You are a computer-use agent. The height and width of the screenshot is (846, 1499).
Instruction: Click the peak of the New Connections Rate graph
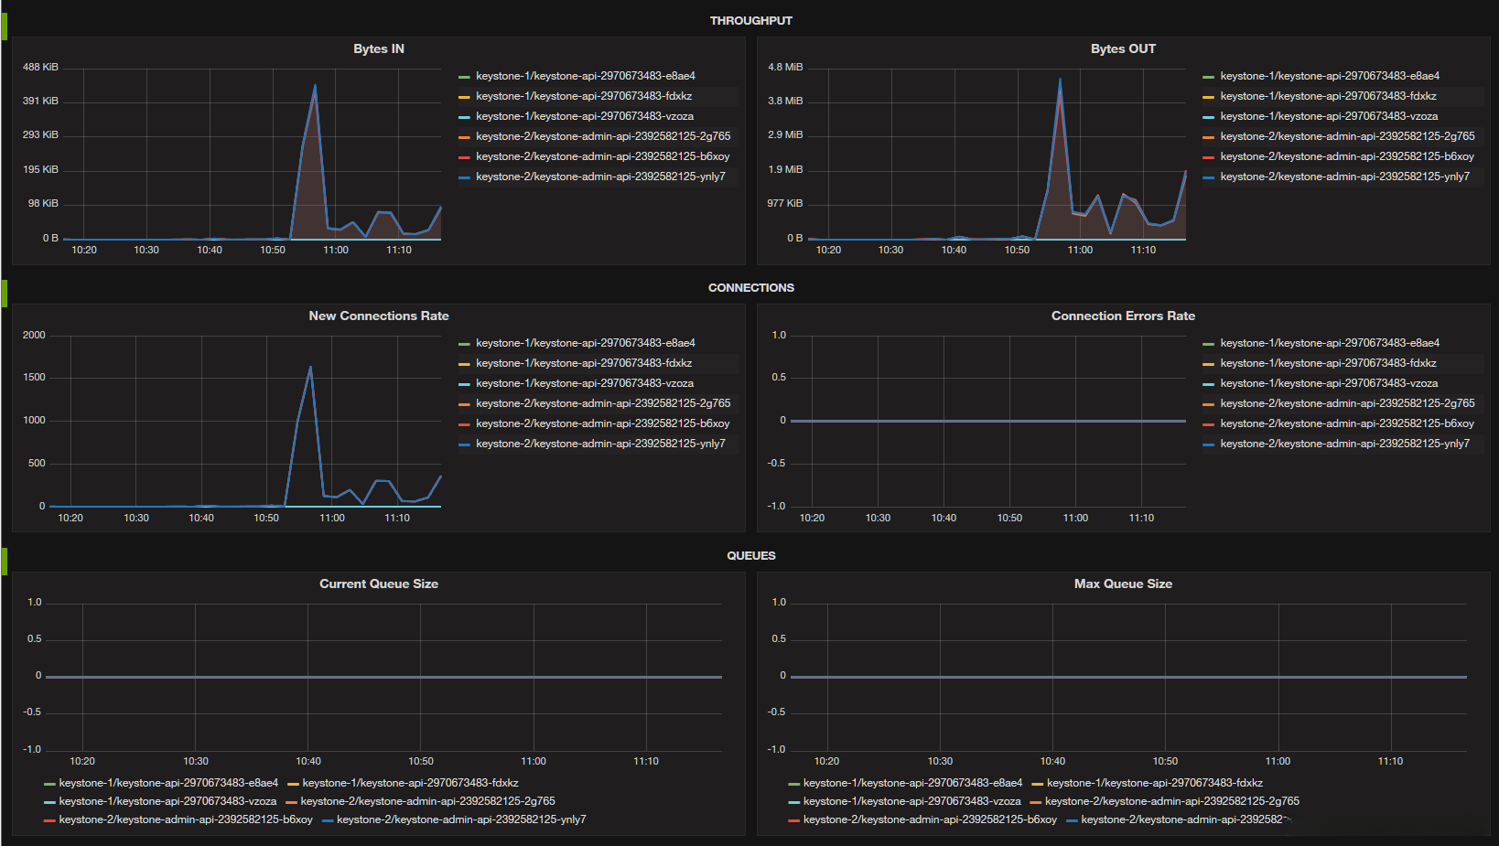tap(310, 368)
